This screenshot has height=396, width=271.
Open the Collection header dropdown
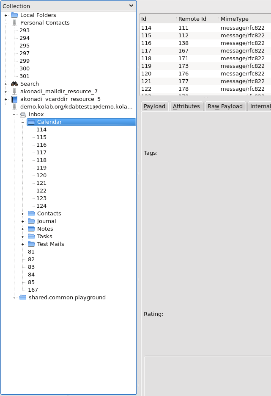[131, 6]
